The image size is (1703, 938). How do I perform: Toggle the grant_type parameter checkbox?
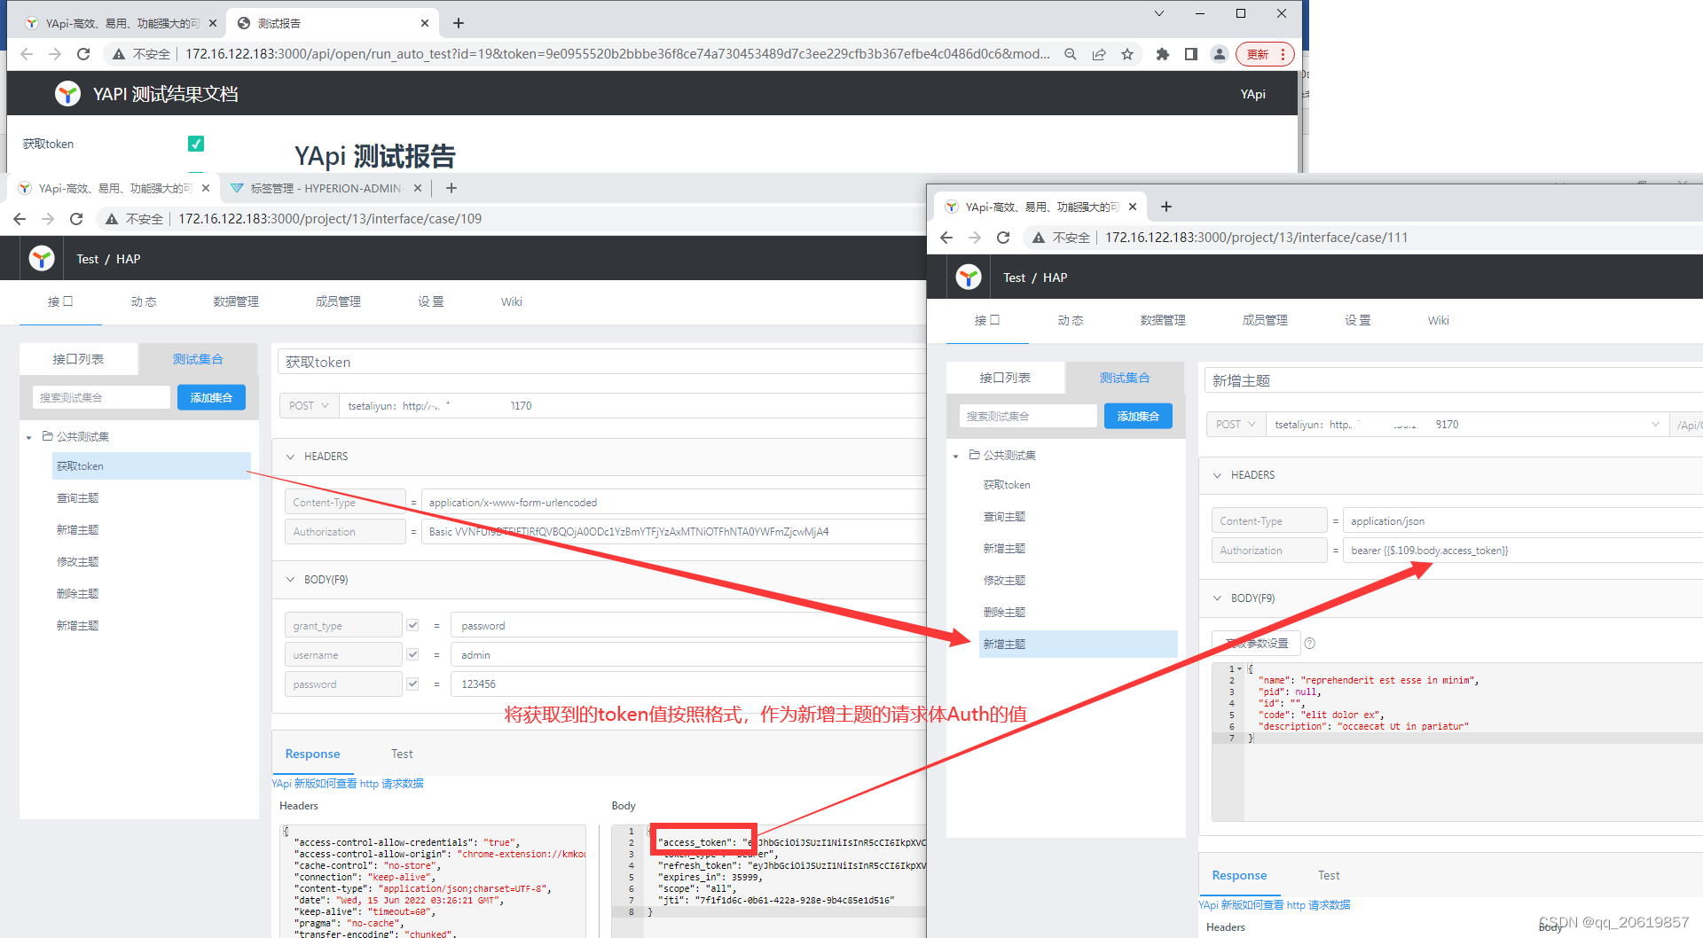tap(412, 625)
